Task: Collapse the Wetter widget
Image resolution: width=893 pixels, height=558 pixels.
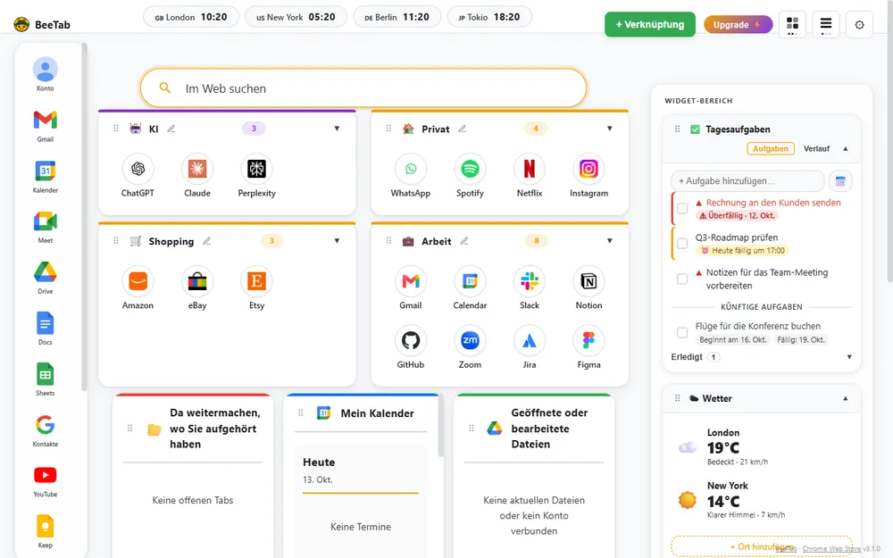Action: point(845,398)
